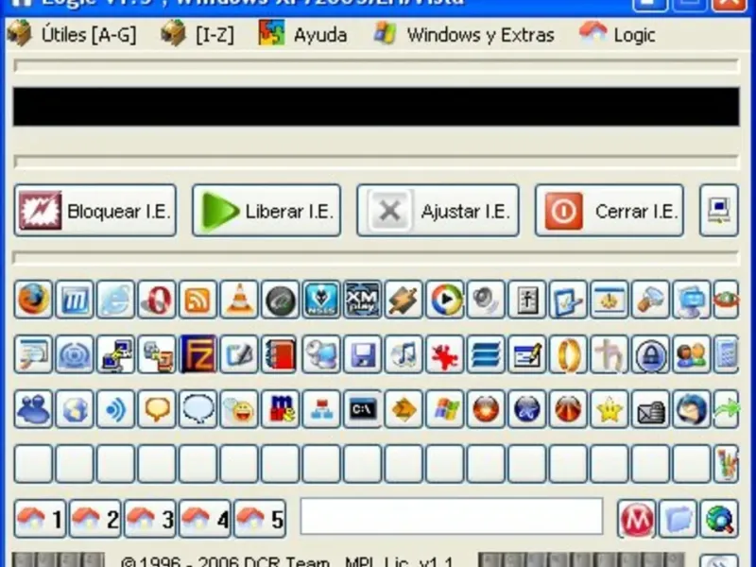Screen dimensions: 756x567
Task: Open the Windows Media Player icon
Action: pos(445,300)
